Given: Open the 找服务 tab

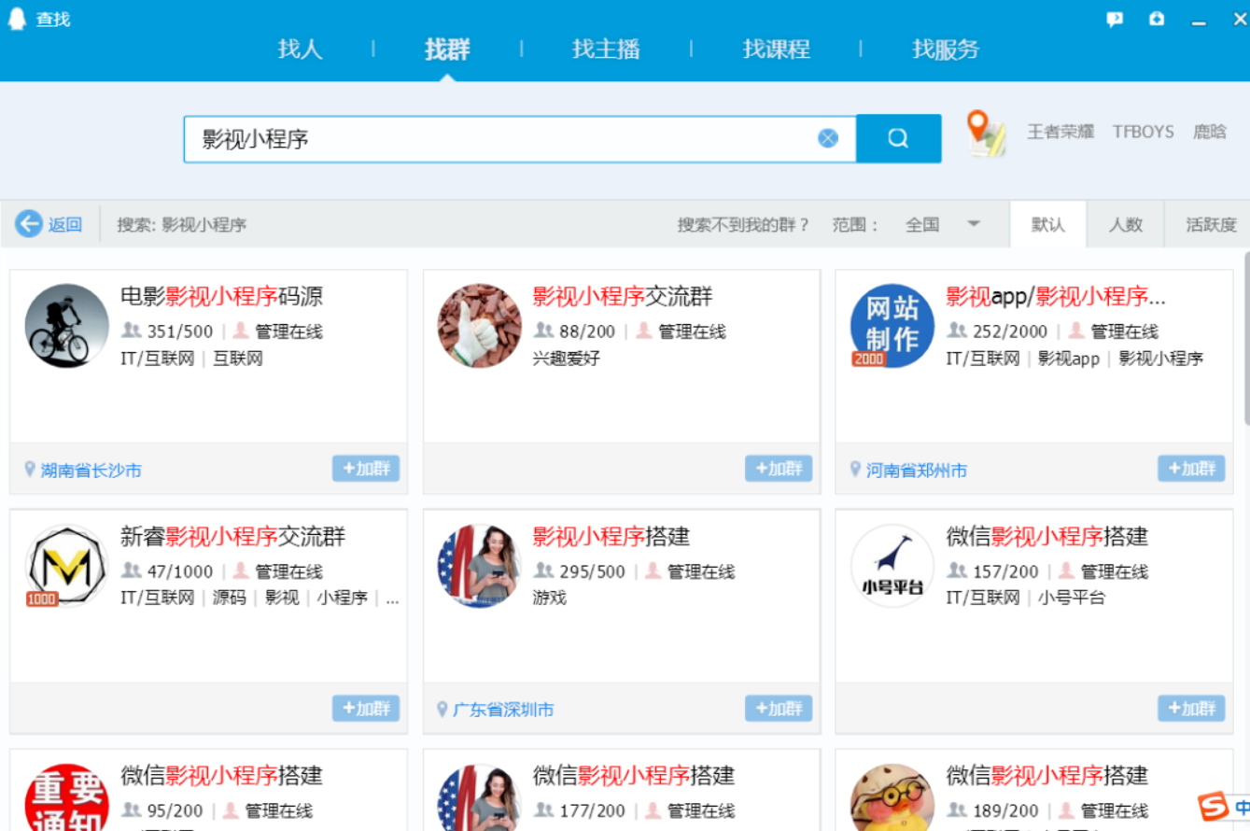Looking at the screenshot, I should (x=946, y=49).
